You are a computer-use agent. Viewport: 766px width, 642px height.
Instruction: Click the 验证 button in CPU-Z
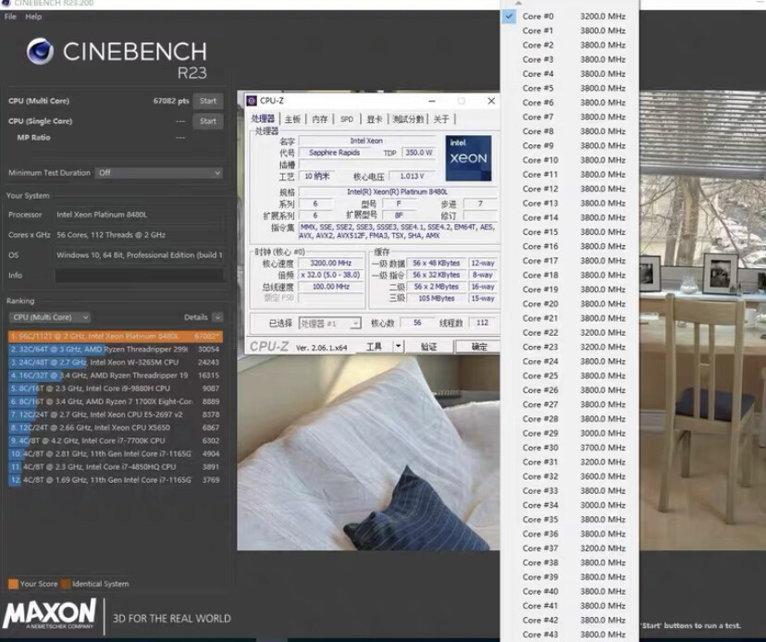click(x=429, y=346)
